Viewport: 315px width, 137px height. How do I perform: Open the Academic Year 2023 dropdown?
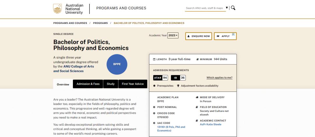[x=173, y=36]
